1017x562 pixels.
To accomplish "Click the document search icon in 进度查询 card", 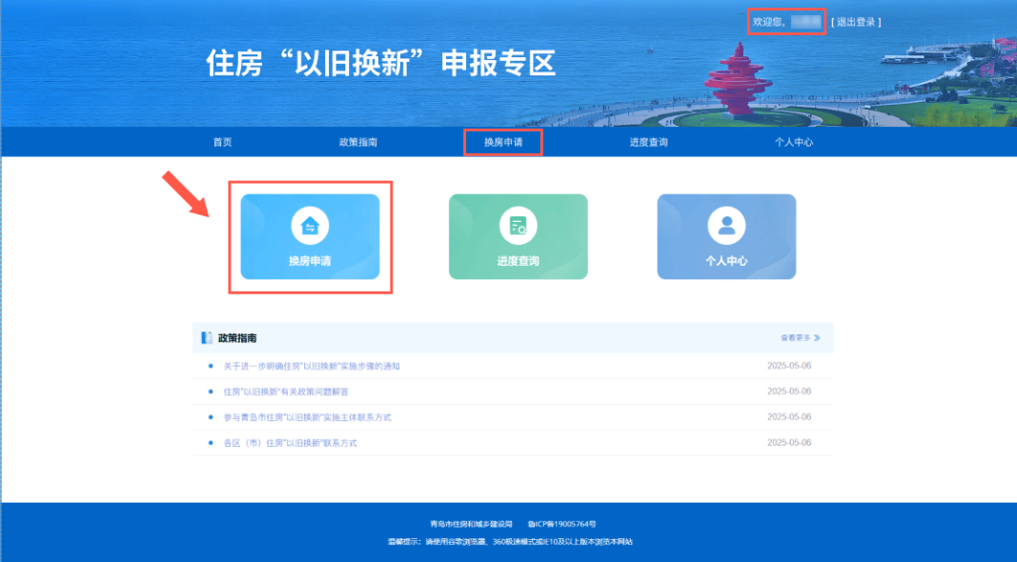I will (x=518, y=226).
